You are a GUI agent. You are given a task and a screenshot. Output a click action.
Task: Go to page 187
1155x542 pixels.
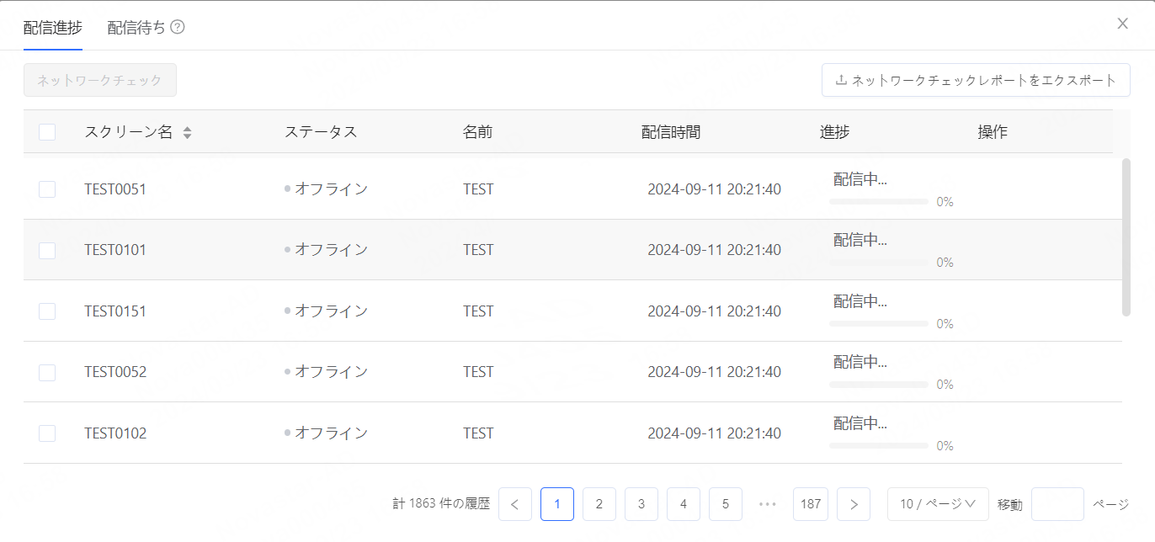811,504
